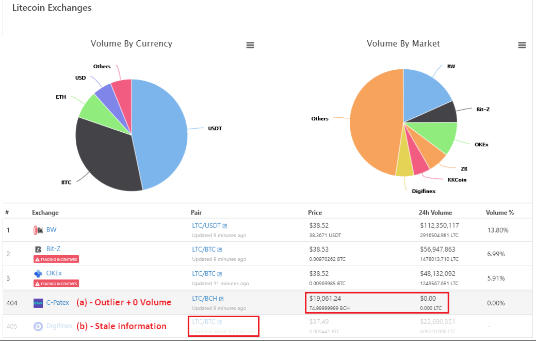Open the OKEx exchange link
This screenshot has width=536, height=341.
click(54, 273)
